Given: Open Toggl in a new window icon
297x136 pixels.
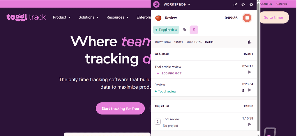Looking at the screenshot, I should pyautogui.click(x=235, y=5).
